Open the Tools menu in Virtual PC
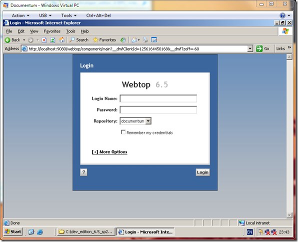Screen dimensions: 298x242 click(69, 15)
